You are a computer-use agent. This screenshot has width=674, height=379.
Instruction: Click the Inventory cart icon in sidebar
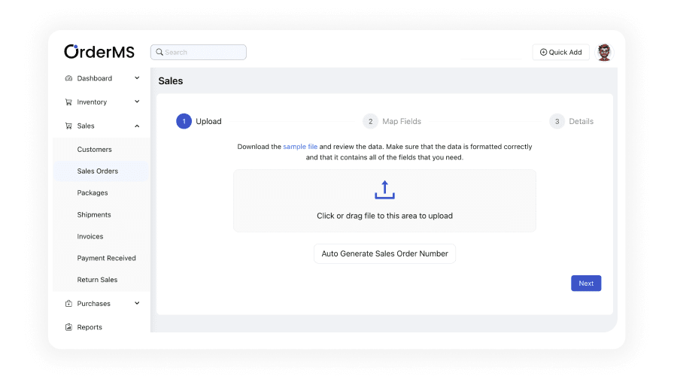(x=68, y=102)
